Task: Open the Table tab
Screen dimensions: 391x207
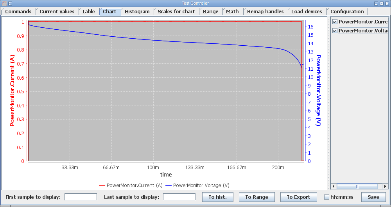Action: tap(88, 11)
